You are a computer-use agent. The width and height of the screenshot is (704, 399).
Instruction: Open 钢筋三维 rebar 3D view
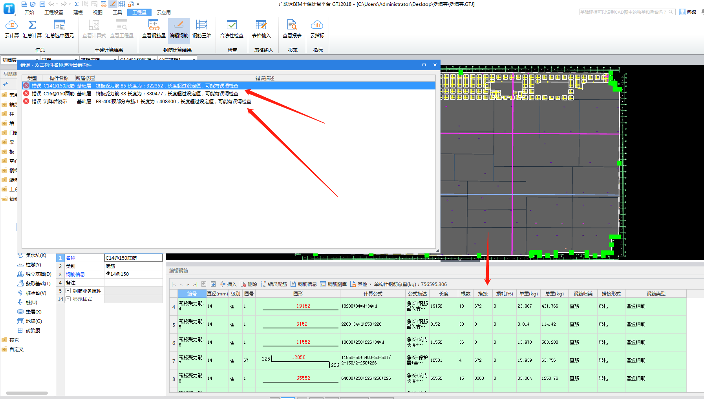coord(202,29)
